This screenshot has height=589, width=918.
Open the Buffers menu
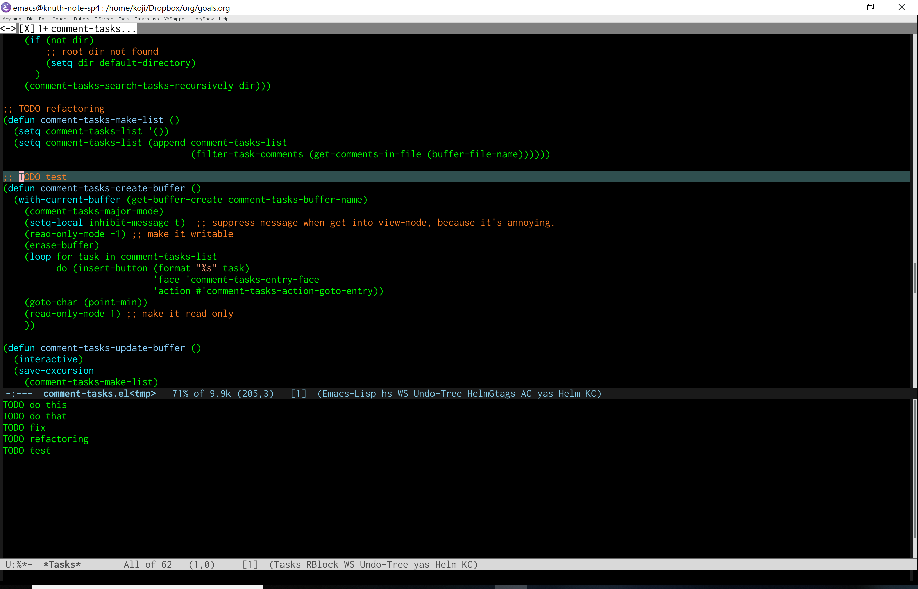click(81, 19)
